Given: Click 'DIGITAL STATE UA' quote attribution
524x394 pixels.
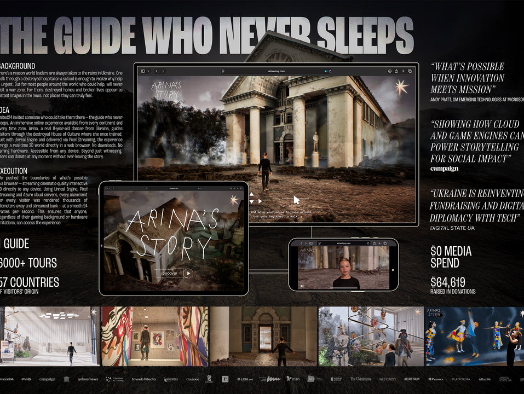Looking at the screenshot, I should point(452,228).
